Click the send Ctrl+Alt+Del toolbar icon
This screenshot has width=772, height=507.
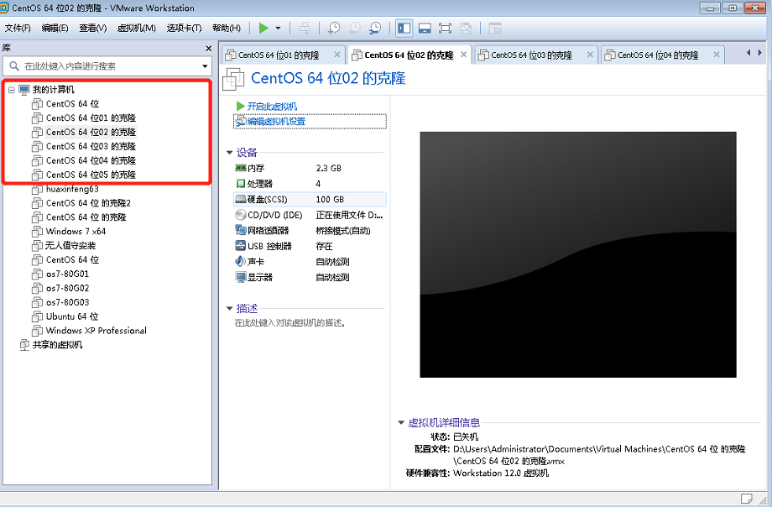click(305, 28)
